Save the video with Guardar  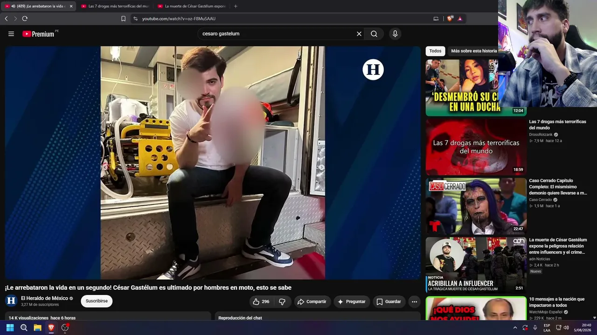(x=389, y=301)
